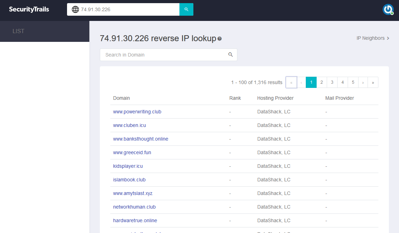Go to next page of results
This screenshot has height=233, width=399.
click(363, 82)
